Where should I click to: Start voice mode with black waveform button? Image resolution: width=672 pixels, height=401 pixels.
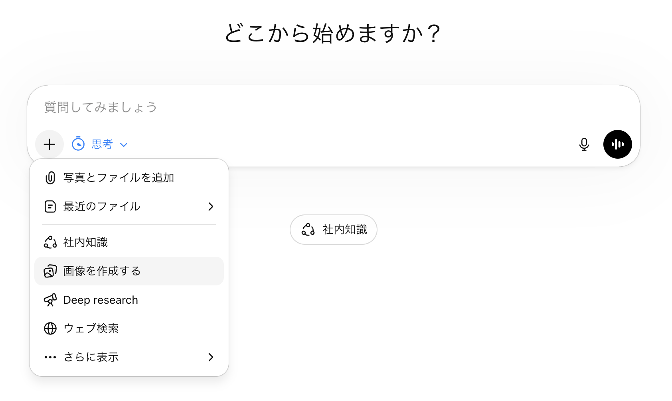pyautogui.click(x=617, y=144)
